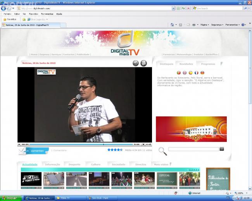Switch to the Paint taskbar window
Screen dimensions: 252x201
102,198
